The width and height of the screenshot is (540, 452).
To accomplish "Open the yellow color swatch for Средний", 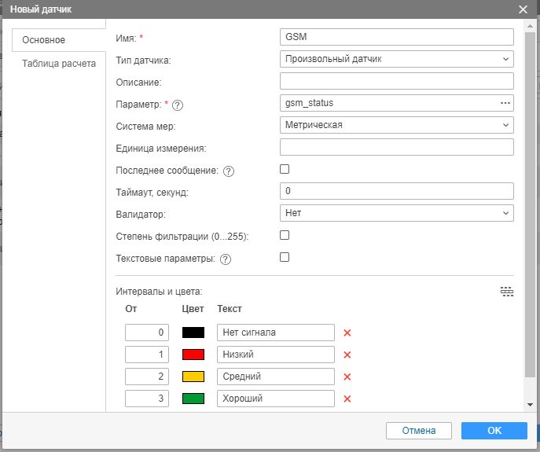I will click(x=193, y=377).
